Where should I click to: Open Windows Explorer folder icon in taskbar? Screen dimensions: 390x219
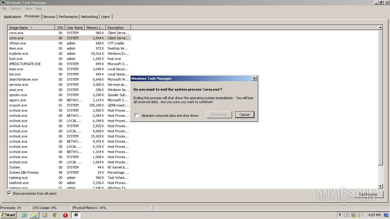tap(34, 215)
